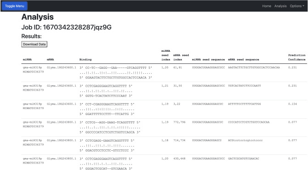
Task: Click the mRNA seed index header
Action: click(181, 57)
